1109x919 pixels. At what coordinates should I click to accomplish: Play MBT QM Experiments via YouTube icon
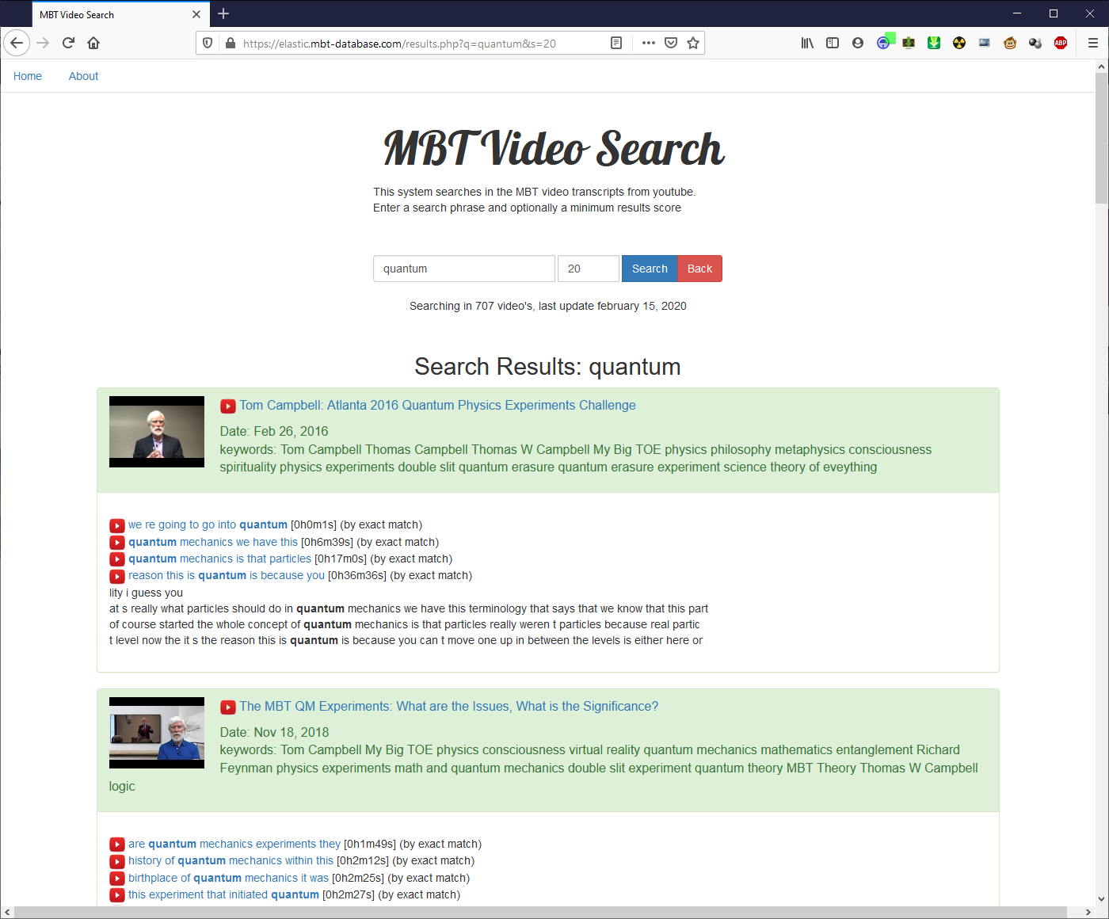click(x=228, y=707)
